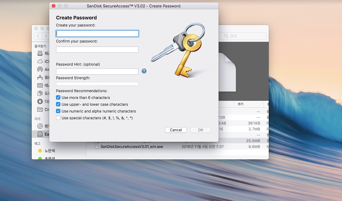Viewport: 342px width, 201px height.
Task: Focus the 'Create your password' field
Action: click(x=97, y=33)
